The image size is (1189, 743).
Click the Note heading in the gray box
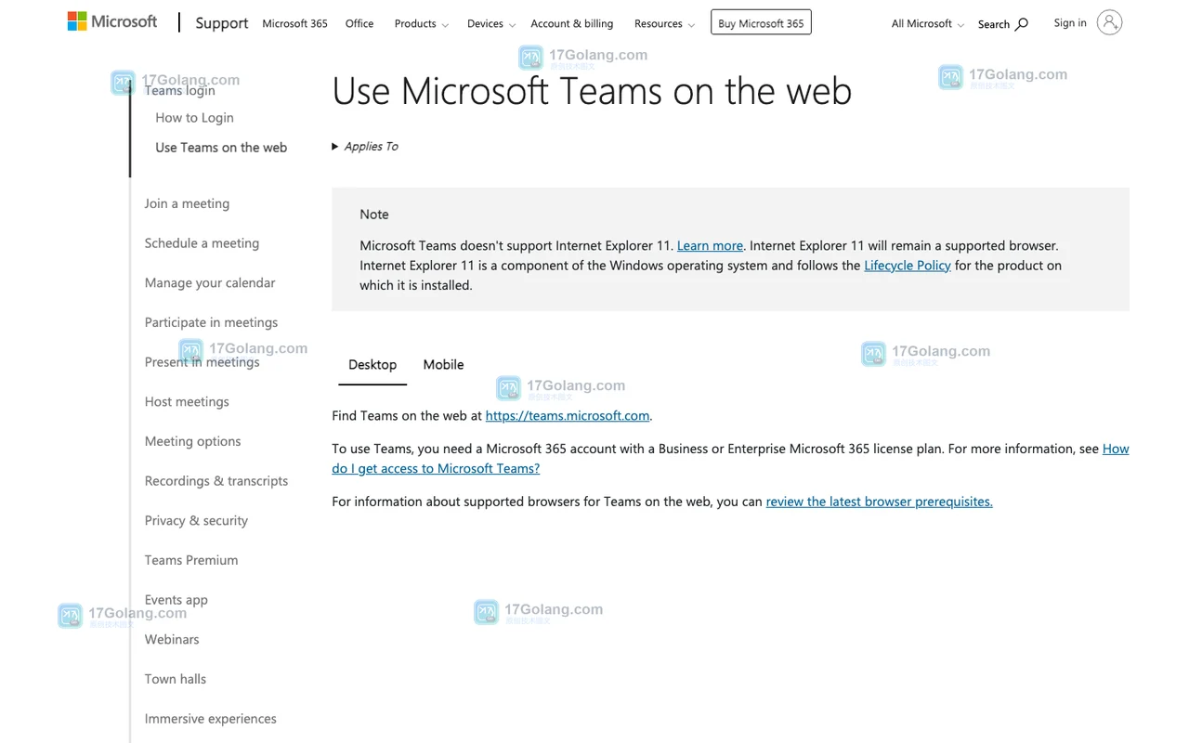(x=374, y=215)
